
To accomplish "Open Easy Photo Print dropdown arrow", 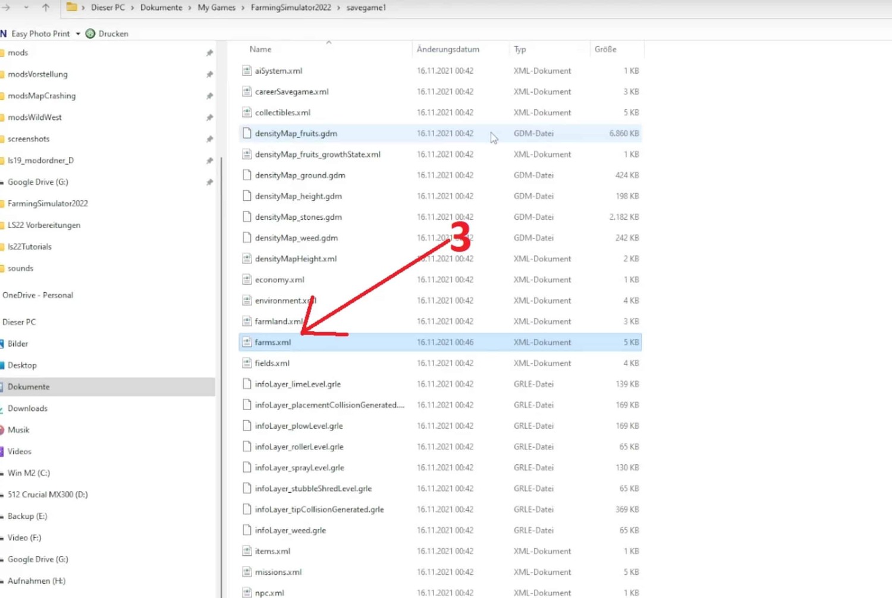I will coord(78,34).
